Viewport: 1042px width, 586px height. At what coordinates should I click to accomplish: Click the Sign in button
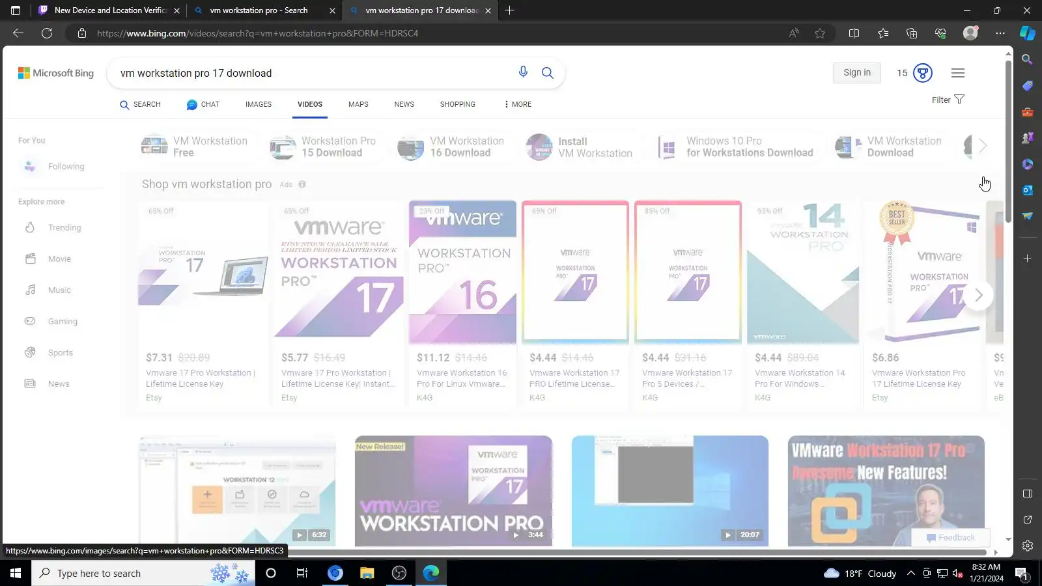857,72
